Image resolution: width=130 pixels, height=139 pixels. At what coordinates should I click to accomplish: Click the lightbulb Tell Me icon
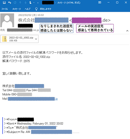coord(36,9)
